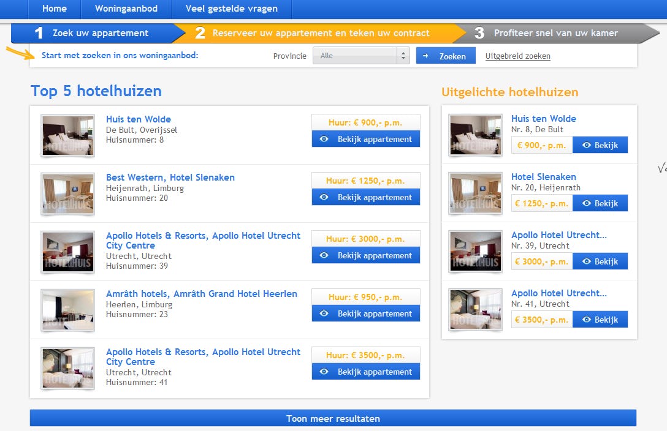Open the Provincie dropdown
The image size is (667, 431).
click(356, 56)
